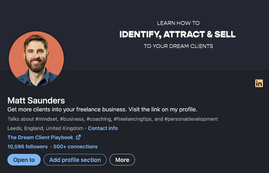269x173 pixels.
Task: Open the Contact info link
Action: click(x=103, y=128)
